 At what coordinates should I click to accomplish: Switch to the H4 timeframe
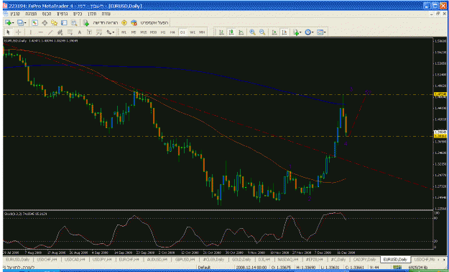click(x=172, y=32)
